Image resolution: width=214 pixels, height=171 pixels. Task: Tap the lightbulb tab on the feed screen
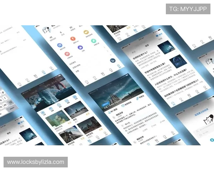[172, 133]
